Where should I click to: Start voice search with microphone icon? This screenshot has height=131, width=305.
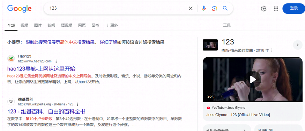click(204, 8)
